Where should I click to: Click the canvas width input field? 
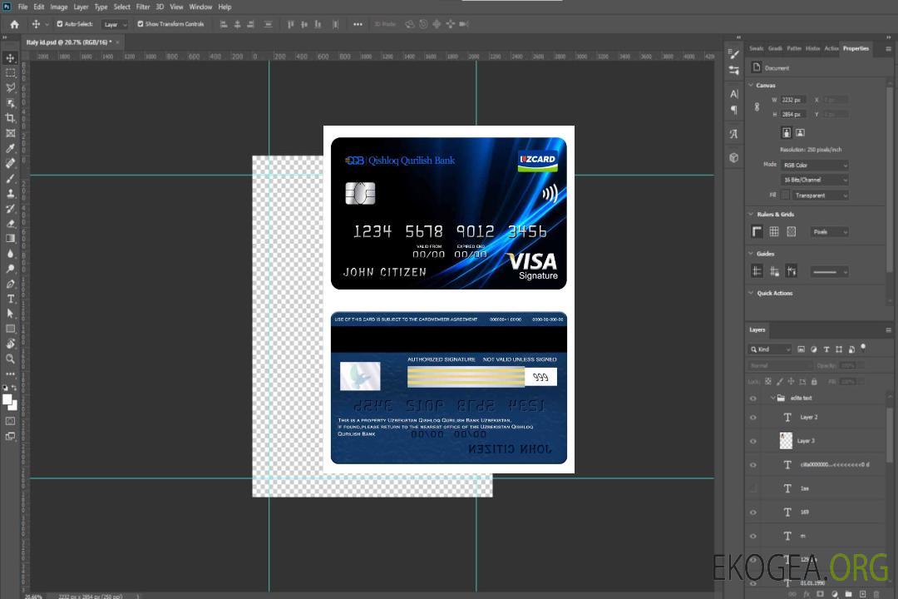[792, 100]
